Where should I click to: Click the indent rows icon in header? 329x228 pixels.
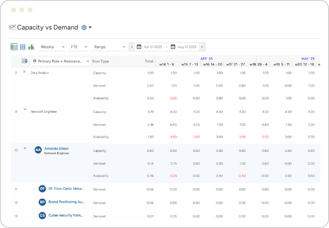[x=25, y=61]
